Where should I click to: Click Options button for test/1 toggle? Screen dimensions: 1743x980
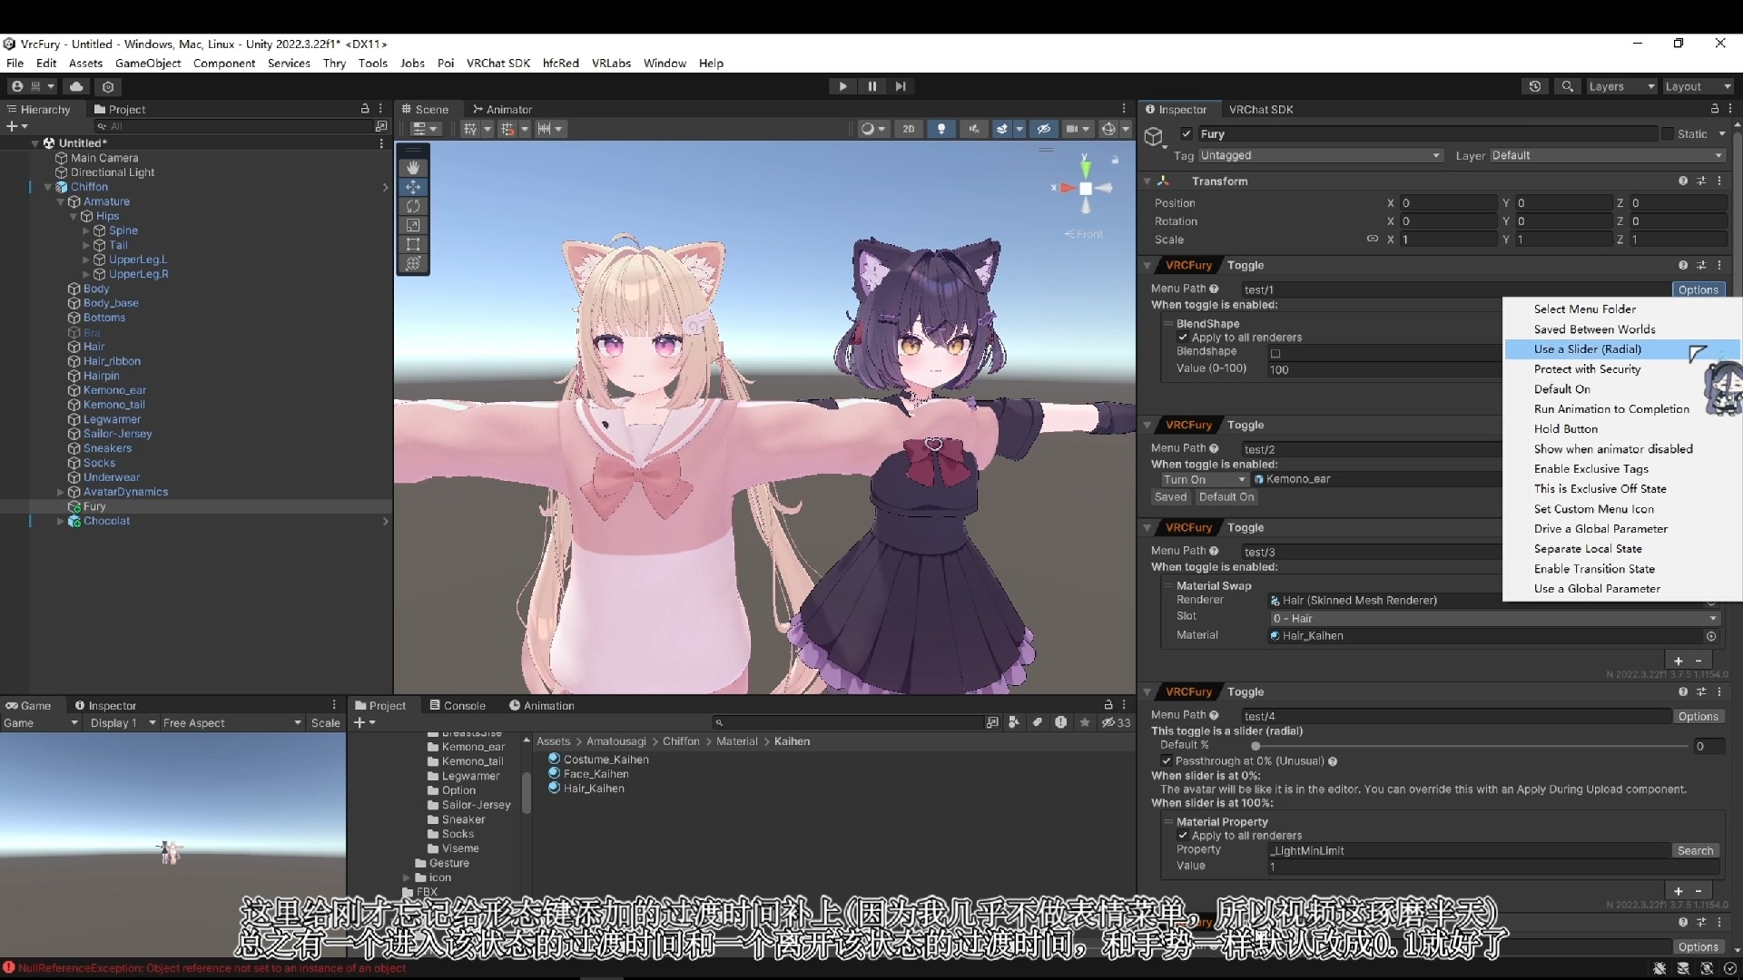[1698, 289]
